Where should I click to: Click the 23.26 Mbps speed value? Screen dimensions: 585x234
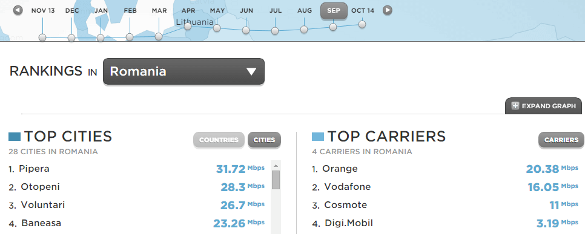click(239, 224)
